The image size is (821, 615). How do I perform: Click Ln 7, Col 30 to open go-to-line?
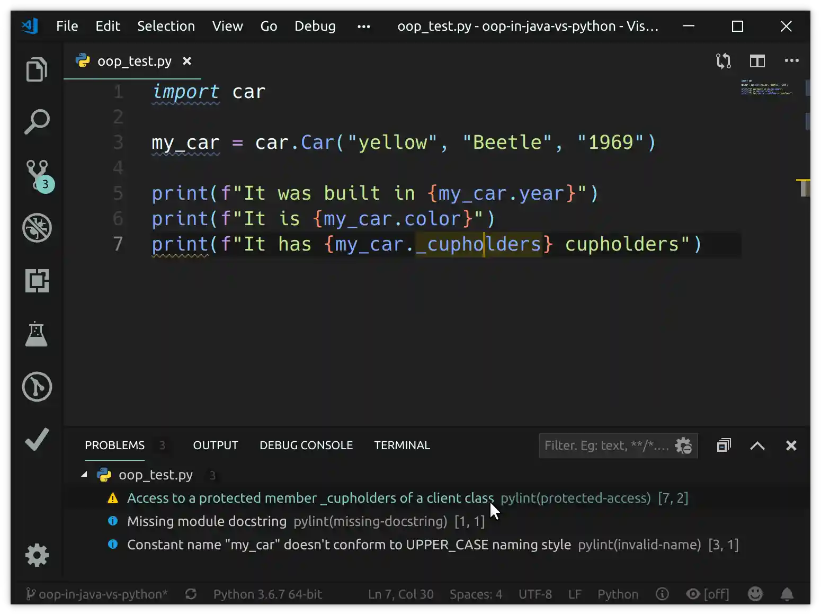pos(401,594)
